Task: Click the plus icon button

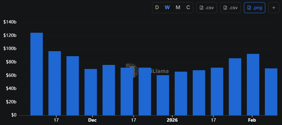Action: coord(273,8)
